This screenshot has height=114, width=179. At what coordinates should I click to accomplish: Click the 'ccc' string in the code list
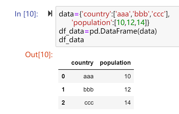[158, 14]
